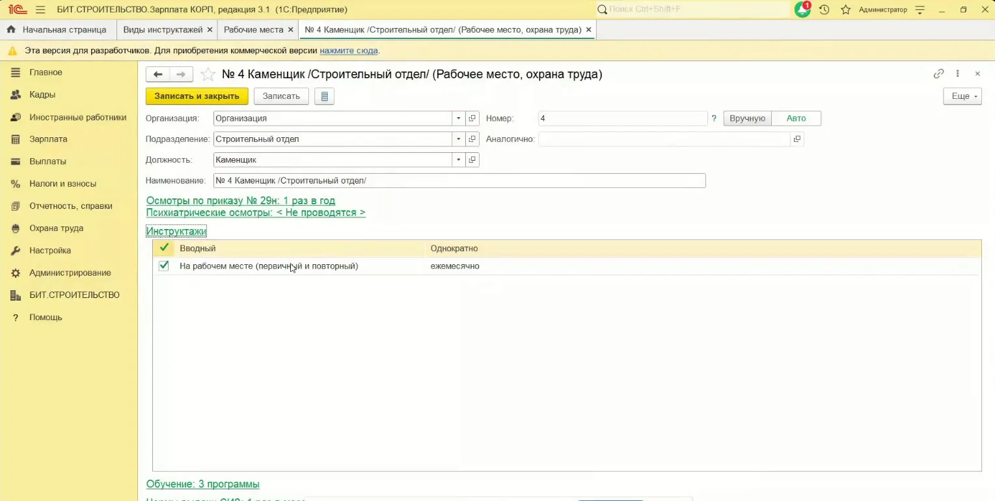Screen dimensions: 995x501
Task: Click Записать и закрыть button
Action: (197, 96)
